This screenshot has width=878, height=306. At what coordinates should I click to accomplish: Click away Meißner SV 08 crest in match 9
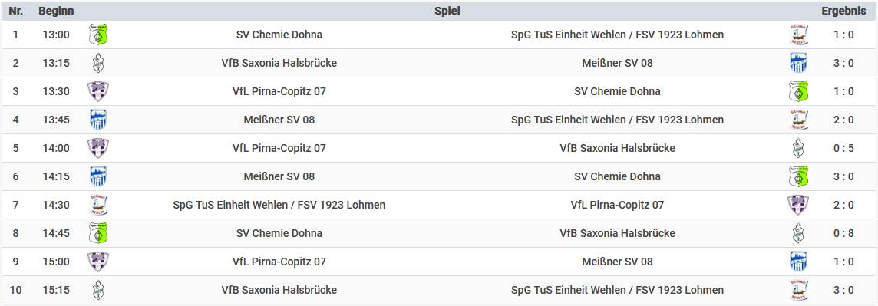(798, 262)
